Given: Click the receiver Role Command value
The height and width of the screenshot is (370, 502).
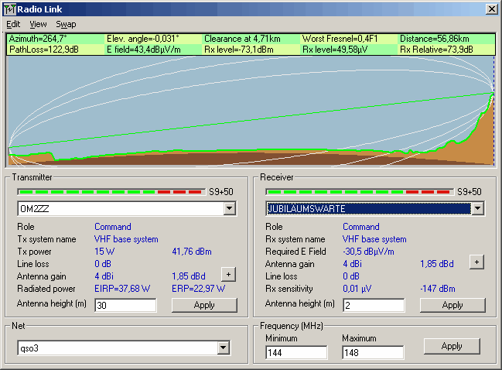Looking at the screenshot, I should point(361,227).
